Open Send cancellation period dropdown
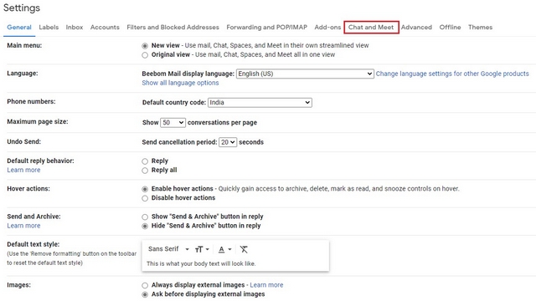This screenshot has width=536, height=301. click(228, 142)
